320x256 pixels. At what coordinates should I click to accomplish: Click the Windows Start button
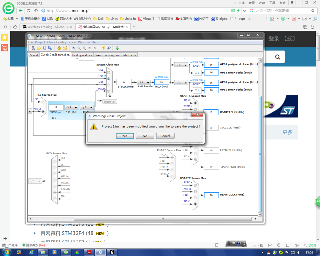coord(7,252)
